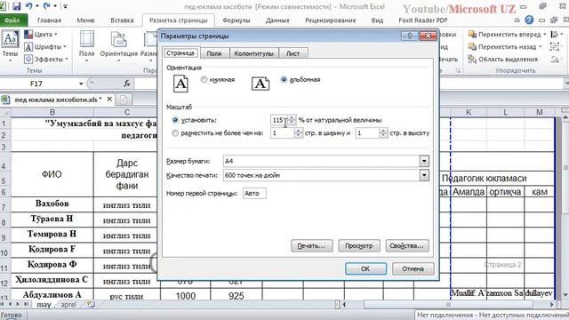The image size is (569, 320).
Task: Open the Foxit Reader PDF tab
Action: [423, 20]
